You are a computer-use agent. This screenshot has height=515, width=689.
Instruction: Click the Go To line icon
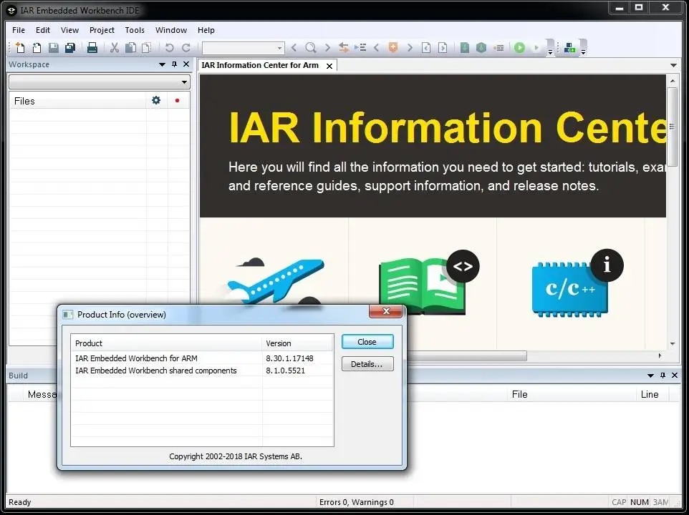360,47
